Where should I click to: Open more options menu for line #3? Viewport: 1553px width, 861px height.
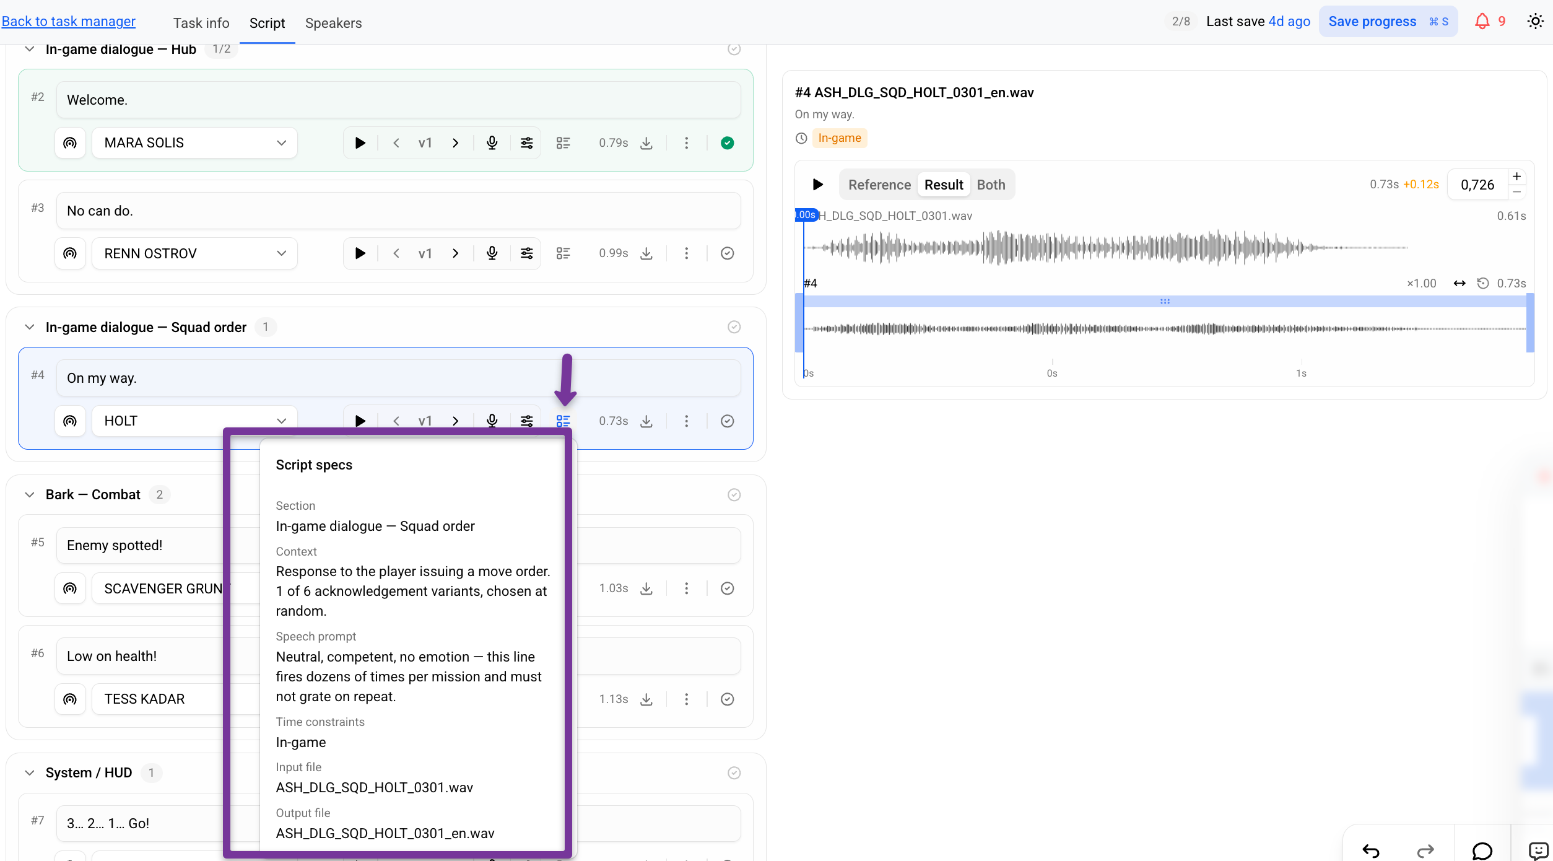[686, 253]
